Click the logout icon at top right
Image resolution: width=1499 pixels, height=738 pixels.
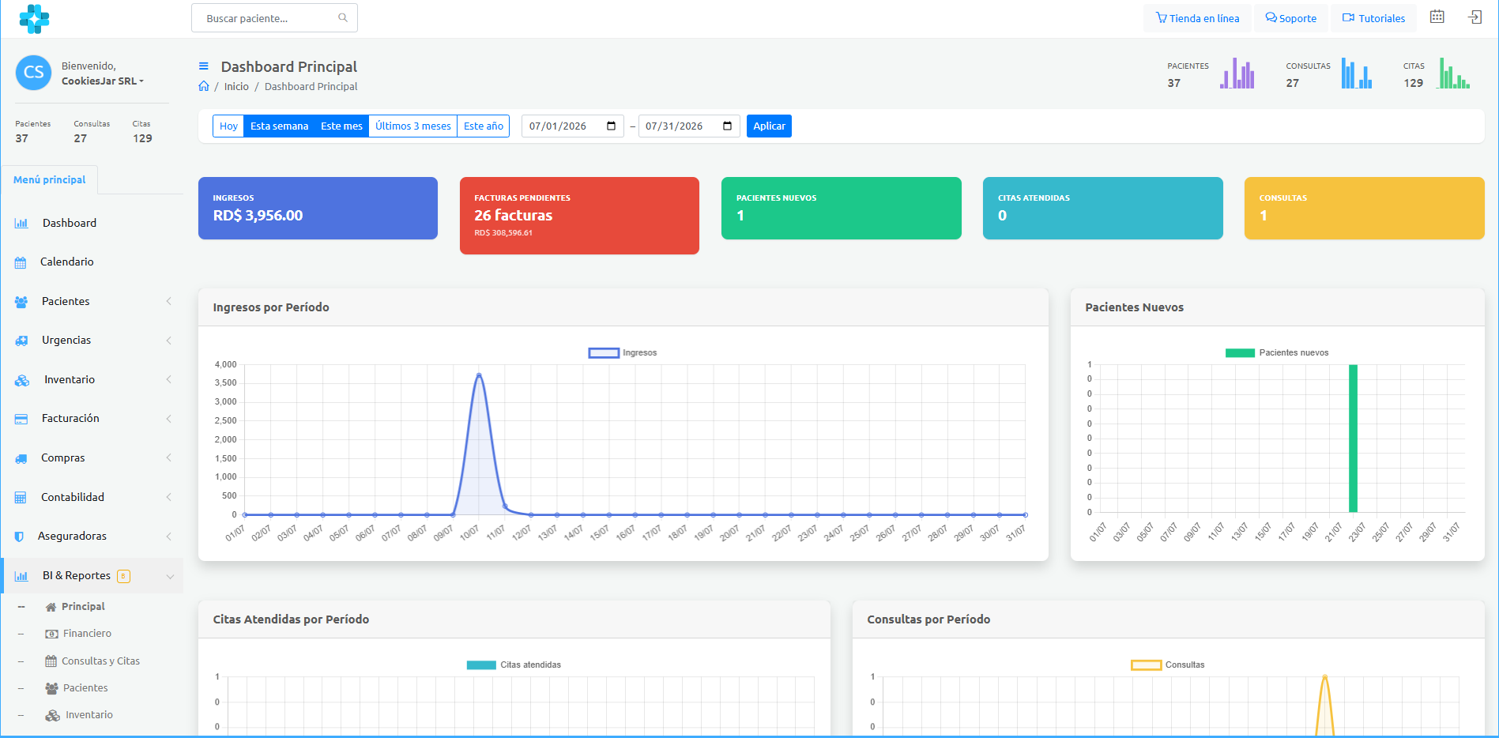tap(1475, 17)
